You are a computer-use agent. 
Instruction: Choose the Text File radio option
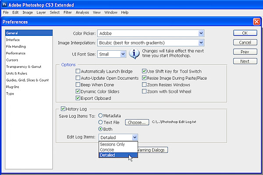coord(100,122)
